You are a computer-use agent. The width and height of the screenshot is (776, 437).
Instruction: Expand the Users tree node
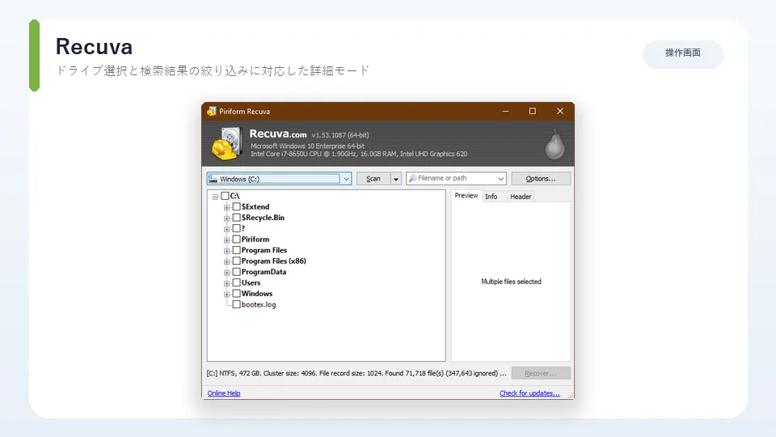pyautogui.click(x=226, y=284)
